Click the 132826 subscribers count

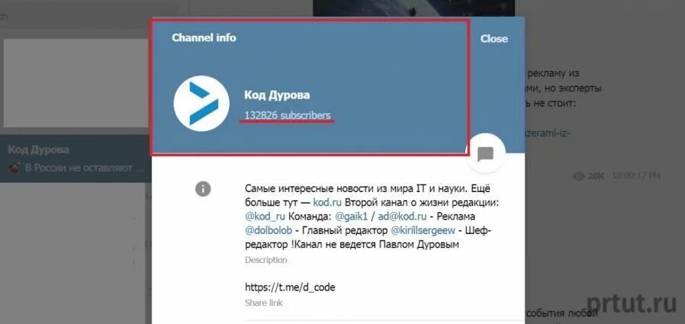click(288, 115)
